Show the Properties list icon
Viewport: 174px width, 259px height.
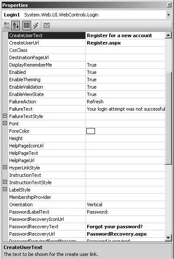(27, 26)
